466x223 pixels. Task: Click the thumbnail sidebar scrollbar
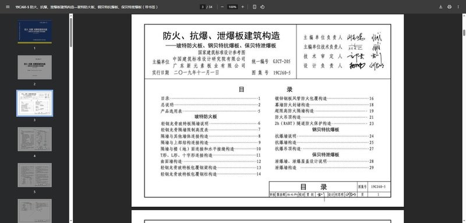point(71,33)
